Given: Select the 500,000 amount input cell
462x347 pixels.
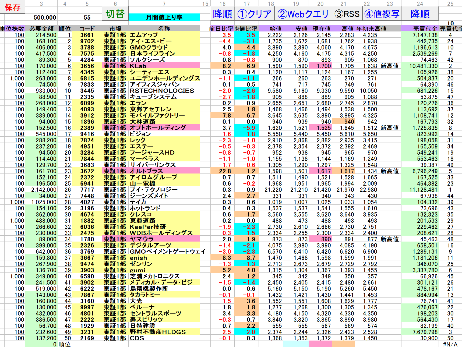Looking at the screenshot, I should 41,17.
